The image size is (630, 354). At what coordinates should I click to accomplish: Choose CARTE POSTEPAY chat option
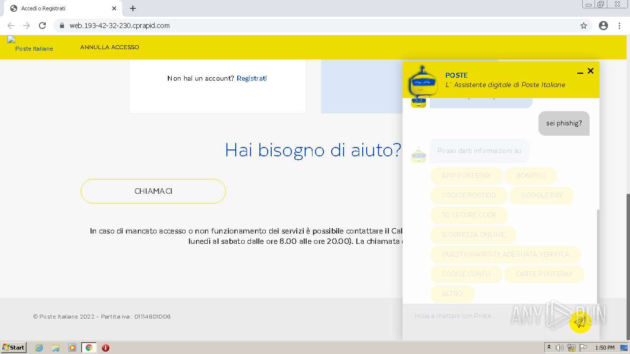point(544,274)
